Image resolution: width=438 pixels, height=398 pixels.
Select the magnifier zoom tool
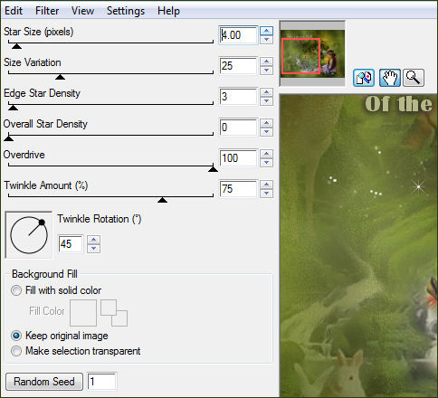(x=414, y=78)
